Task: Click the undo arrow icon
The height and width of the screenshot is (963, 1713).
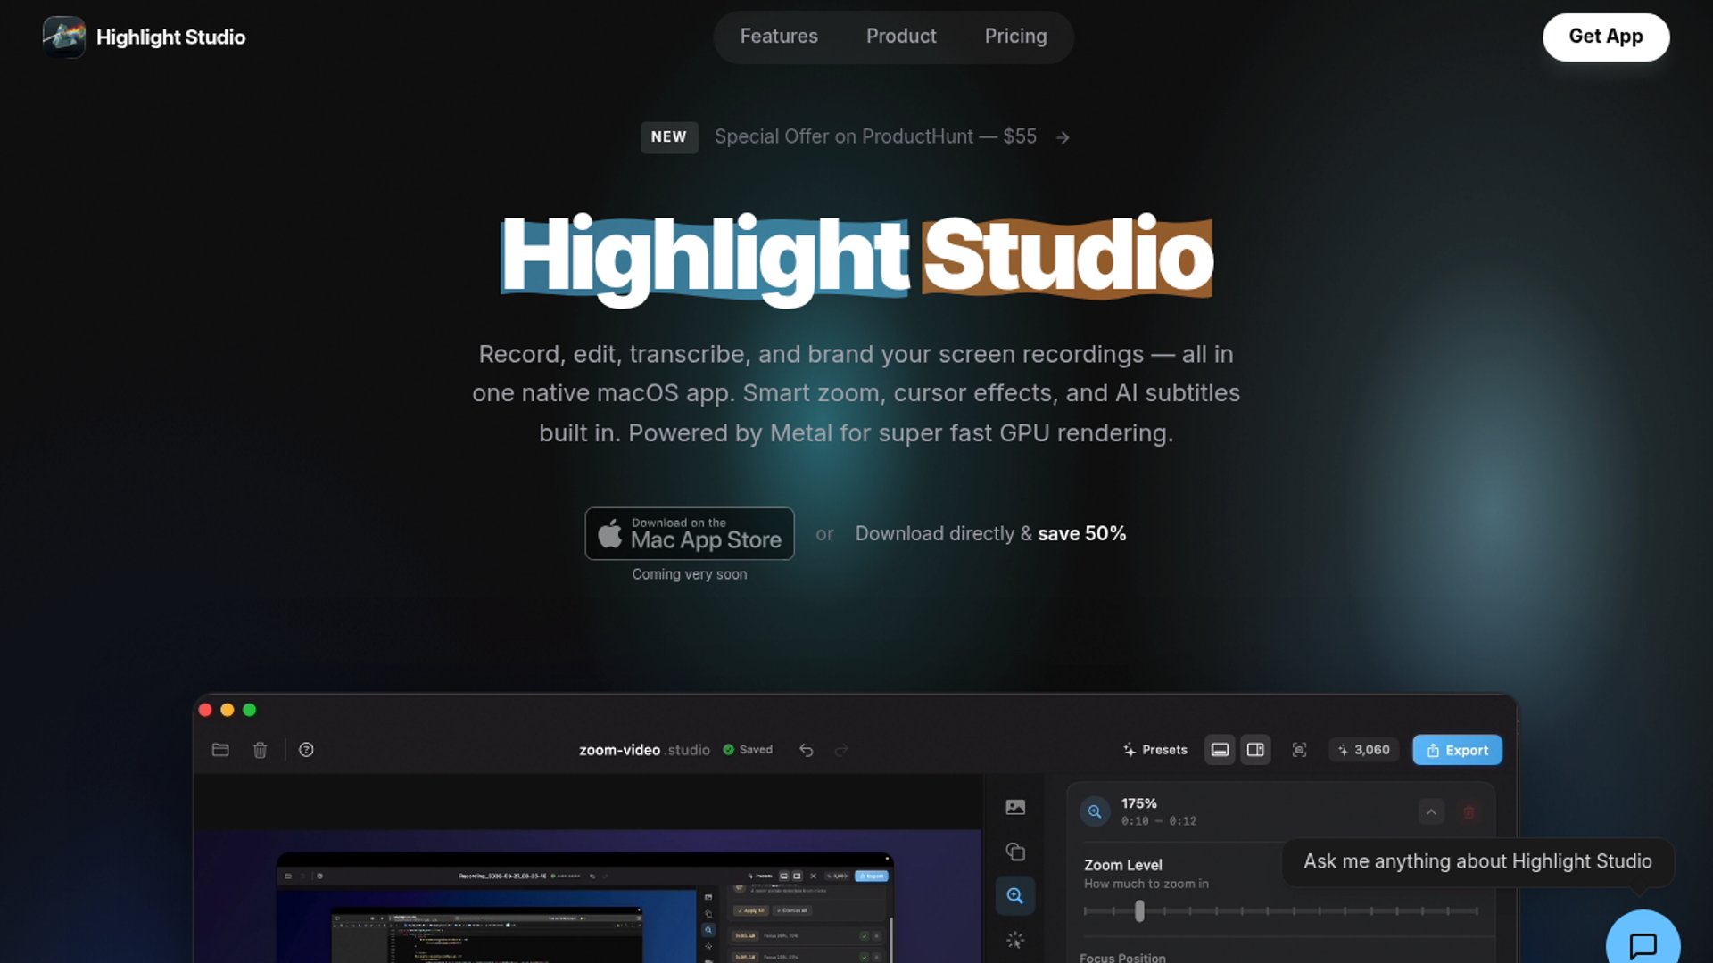Action: 807,750
